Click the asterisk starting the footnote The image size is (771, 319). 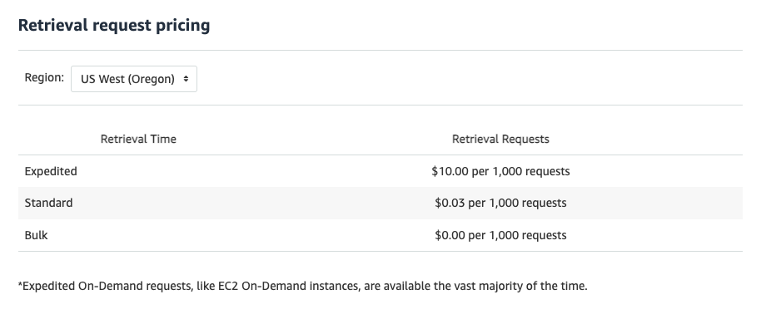20,285
